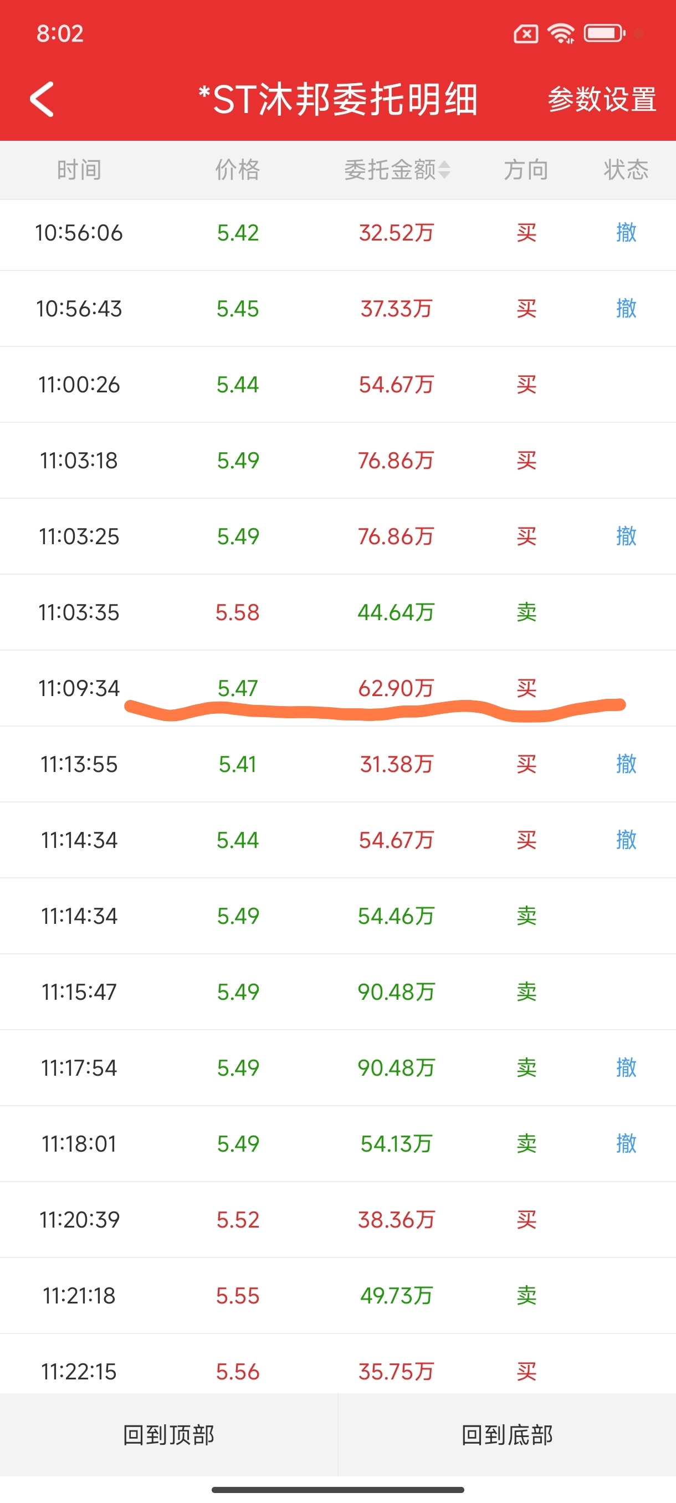Select the 状态 column header
Screen dimensions: 676x1503
[626, 170]
